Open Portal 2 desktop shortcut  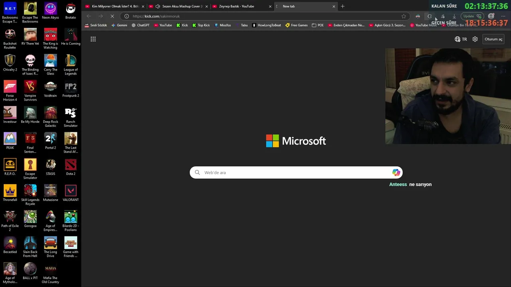[x=50, y=141]
